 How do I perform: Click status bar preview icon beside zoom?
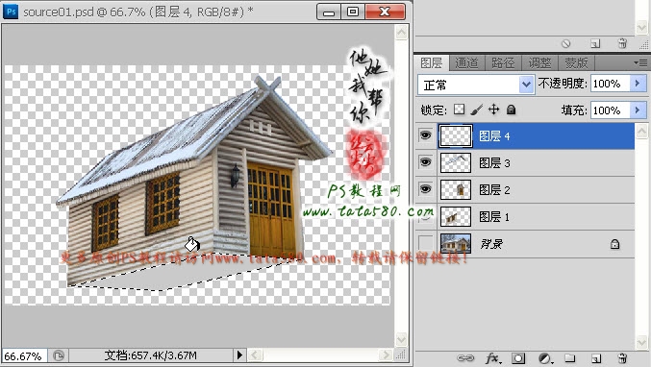click(x=59, y=355)
